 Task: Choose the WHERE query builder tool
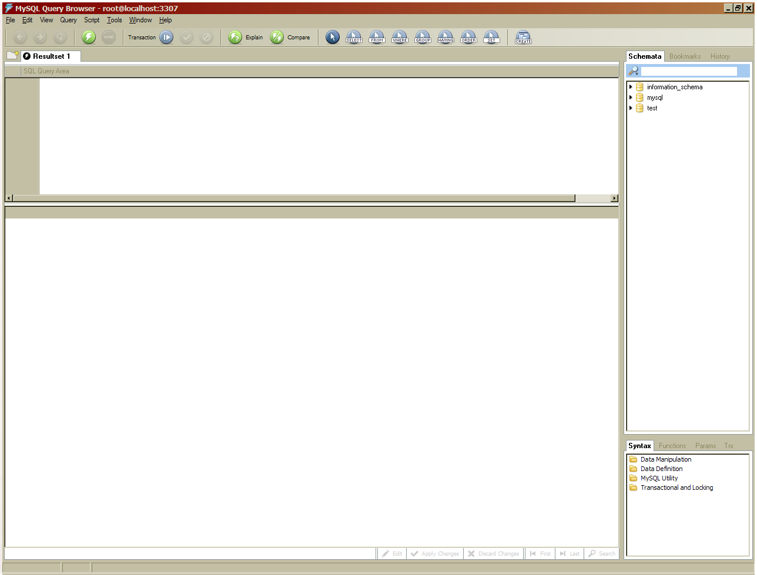(x=400, y=38)
